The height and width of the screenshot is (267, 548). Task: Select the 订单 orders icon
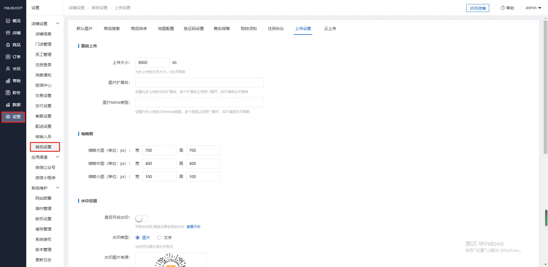pyautogui.click(x=8, y=57)
